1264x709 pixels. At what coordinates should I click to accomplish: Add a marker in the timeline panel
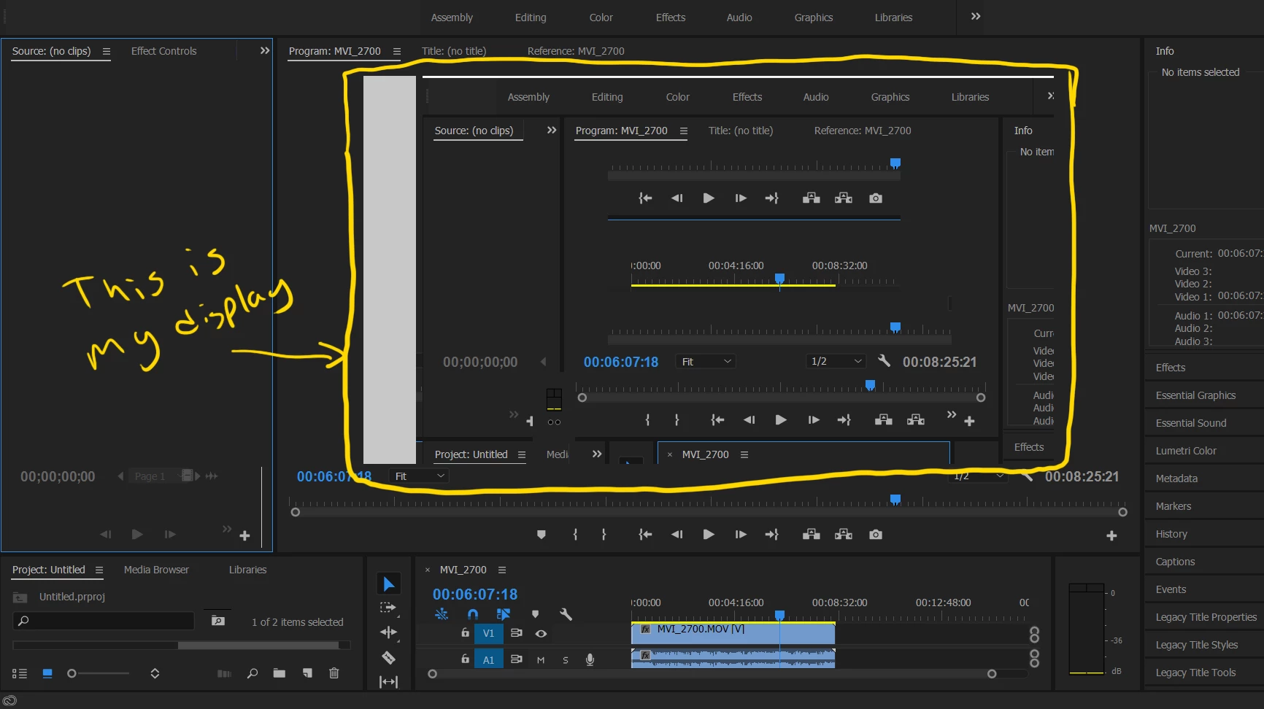click(x=535, y=614)
